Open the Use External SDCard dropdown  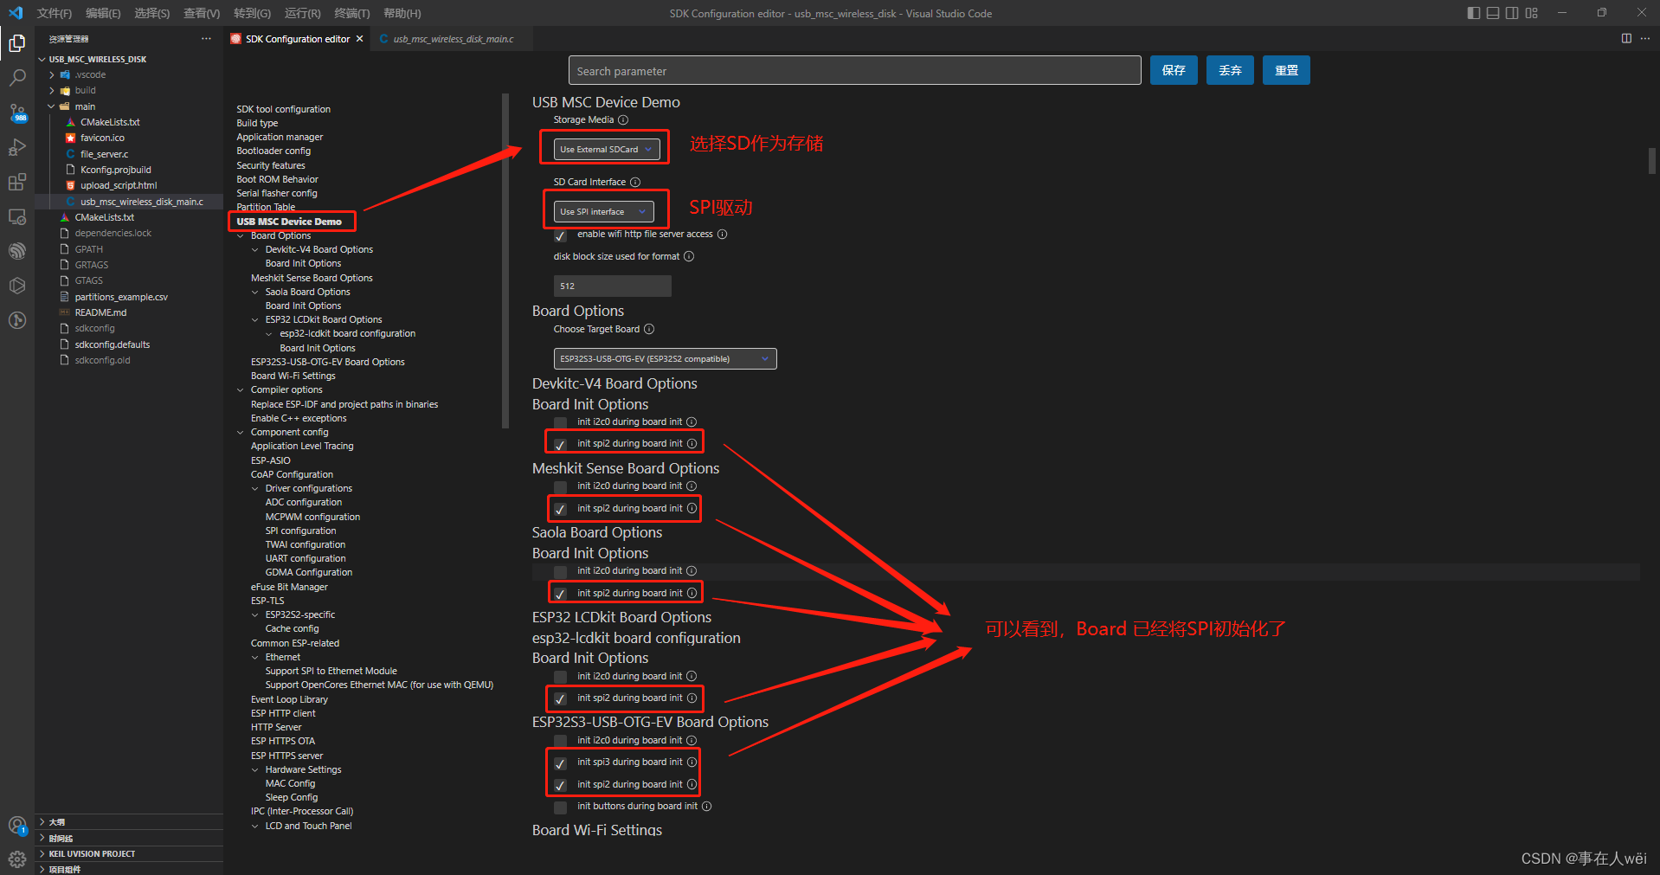(x=607, y=150)
